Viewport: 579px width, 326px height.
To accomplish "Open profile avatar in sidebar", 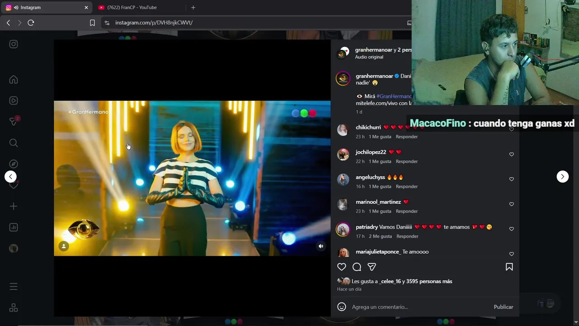I will [x=14, y=248].
